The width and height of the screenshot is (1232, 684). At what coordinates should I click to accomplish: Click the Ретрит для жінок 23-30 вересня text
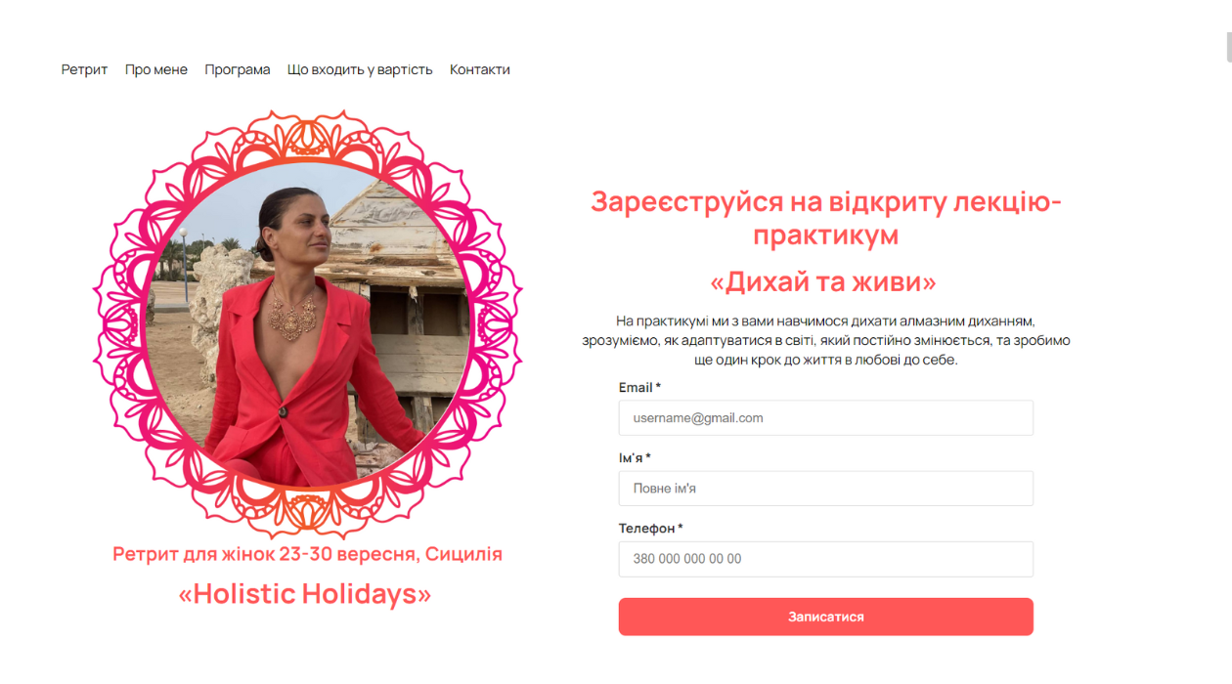[x=267, y=554]
